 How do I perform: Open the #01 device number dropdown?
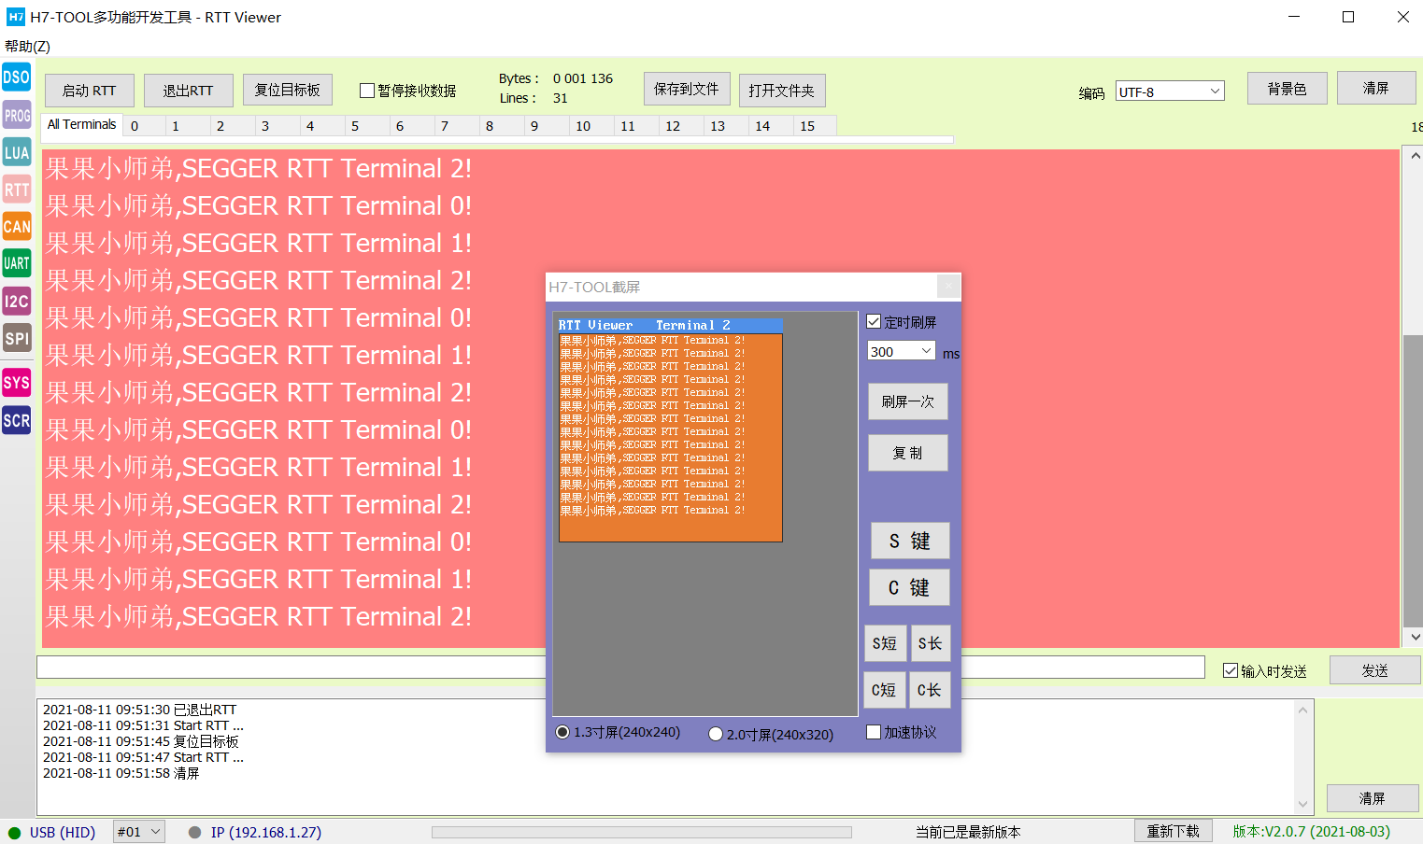pos(139,832)
